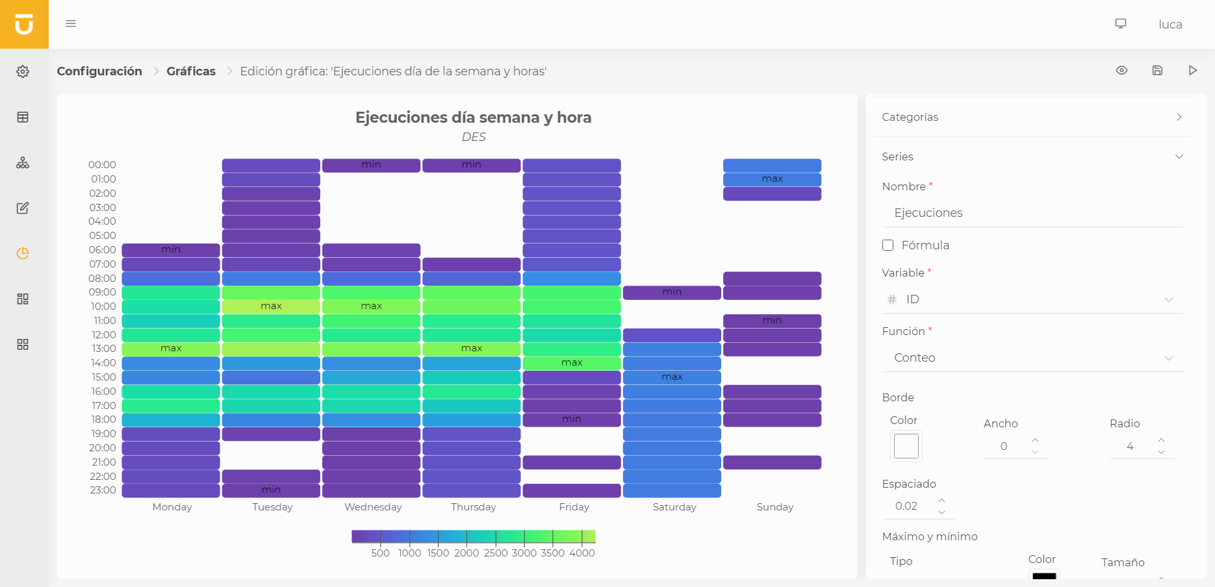Image resolution: width=1215 pixels, height=587 pixels.
Task: Open the hierarchy/flows icon in the sidebar
Action: coord(23,163)
